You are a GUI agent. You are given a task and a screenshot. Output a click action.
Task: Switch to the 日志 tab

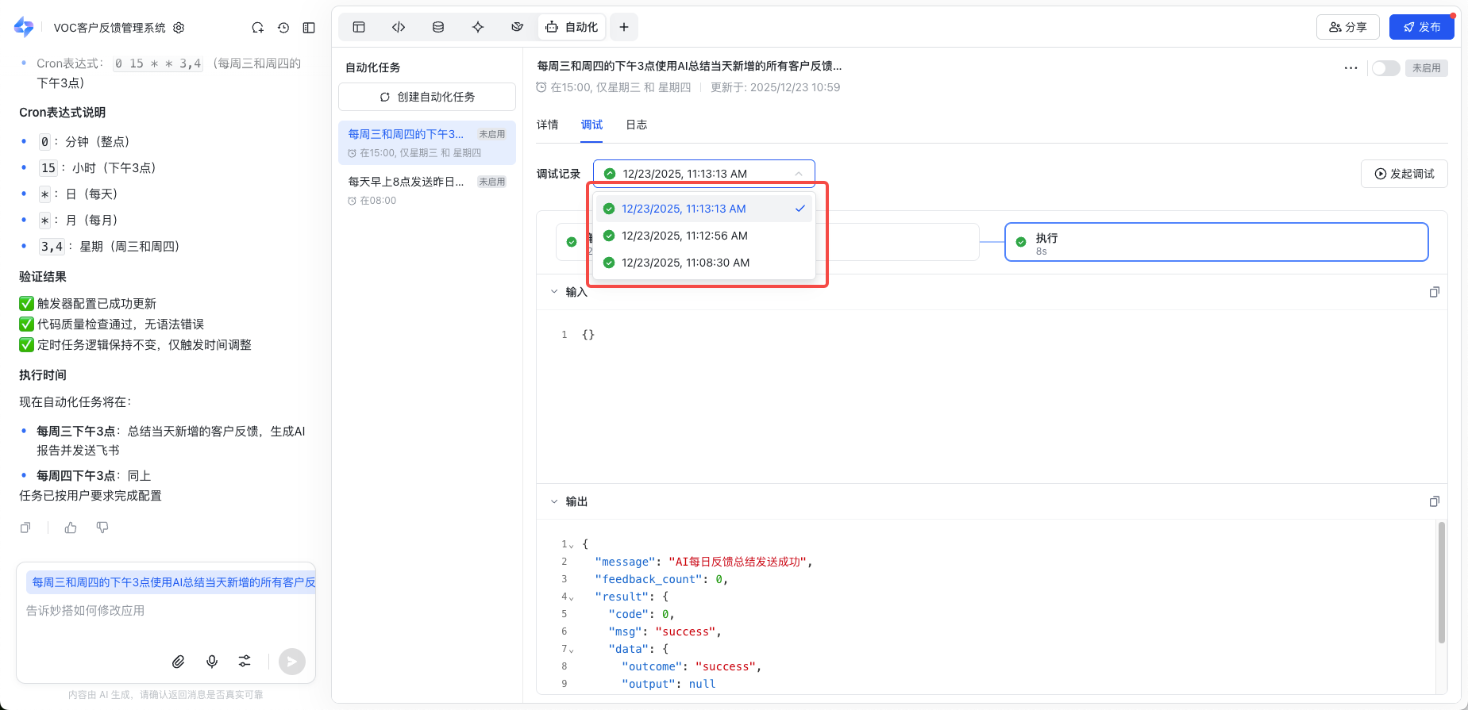(x=636, y=125)
